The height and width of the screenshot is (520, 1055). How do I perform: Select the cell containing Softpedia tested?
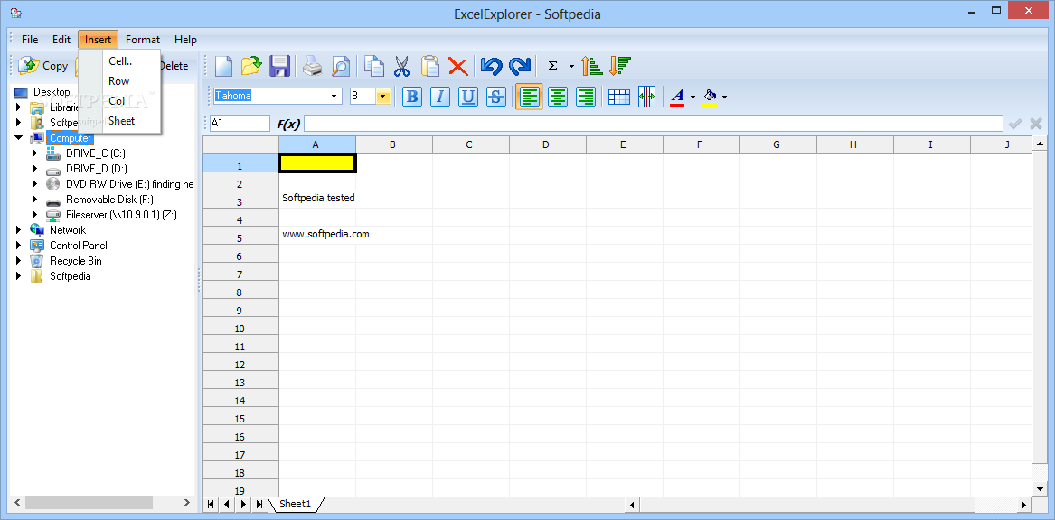click(x=317, y=199)
